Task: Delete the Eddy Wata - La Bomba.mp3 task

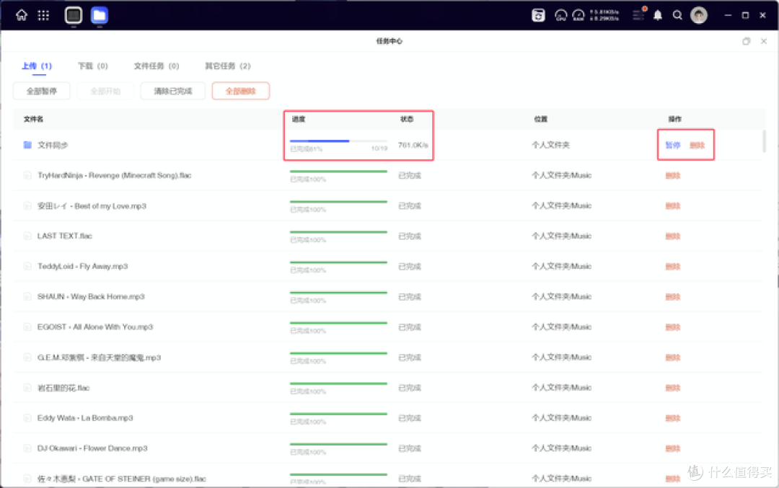Action: coord(673,418)
